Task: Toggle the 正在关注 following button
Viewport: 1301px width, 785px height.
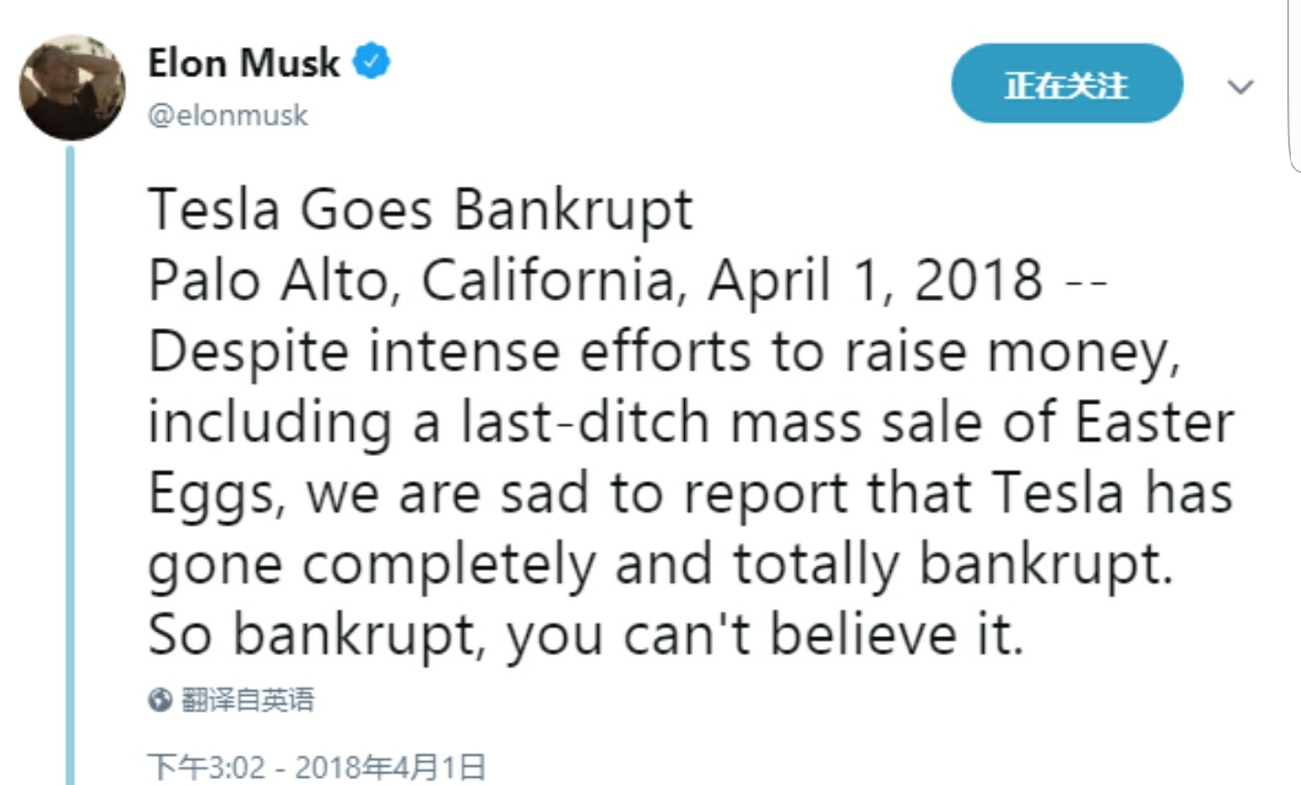Action: tap(1067, 85)
